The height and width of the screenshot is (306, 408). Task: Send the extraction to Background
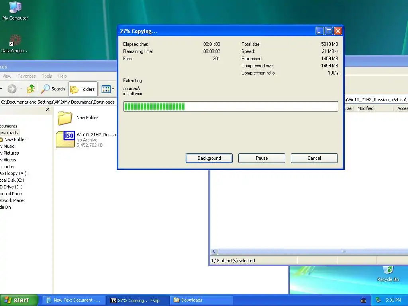click(x=209, y=158)
